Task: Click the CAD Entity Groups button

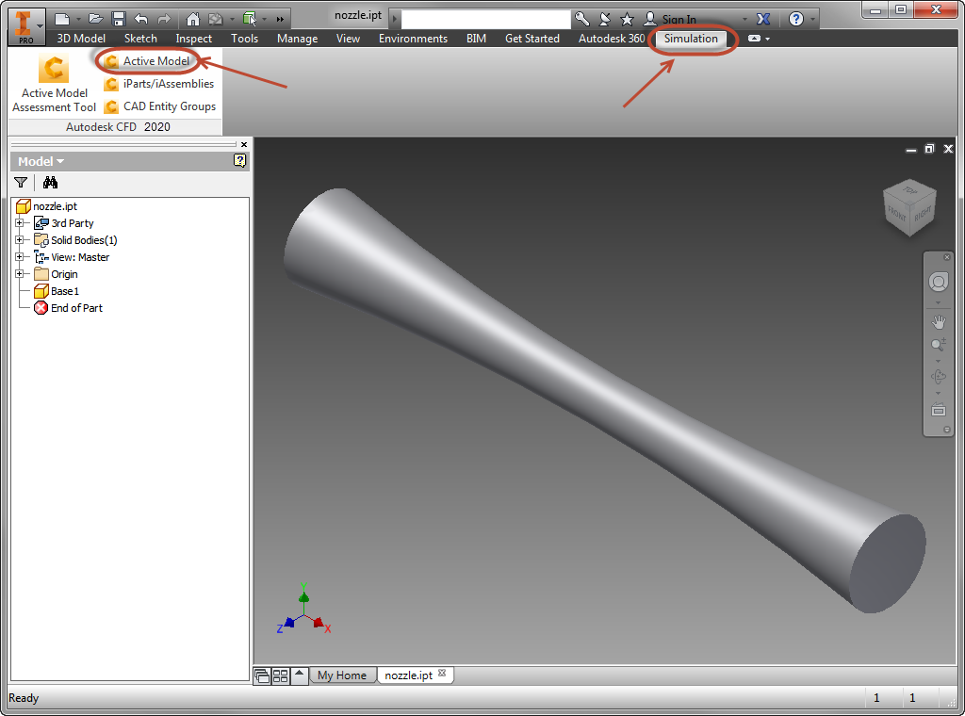Action: [160, 106]
